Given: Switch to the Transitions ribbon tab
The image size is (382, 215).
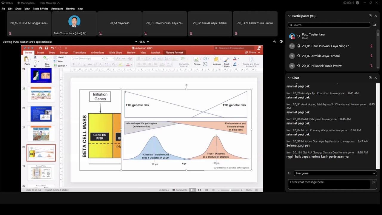Looking at the screenshot, I should click(79, 53).
